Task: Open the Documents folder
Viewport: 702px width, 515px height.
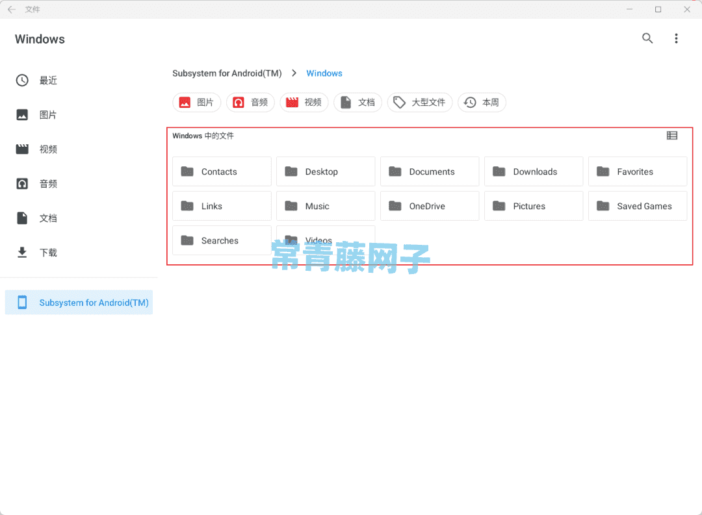Action: coord(430,172)
